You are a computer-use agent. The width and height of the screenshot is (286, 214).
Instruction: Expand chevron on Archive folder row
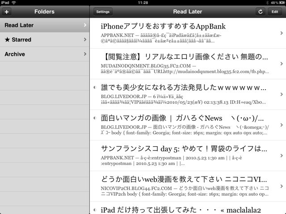click(x=85, y=54)
